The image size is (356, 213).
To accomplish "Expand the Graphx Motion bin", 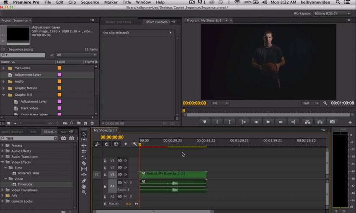I will (3, 88).
